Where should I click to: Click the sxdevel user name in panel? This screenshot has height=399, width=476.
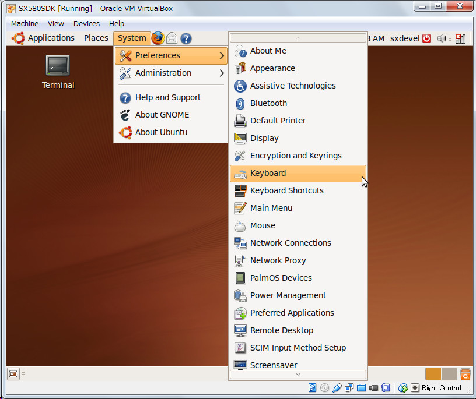tap(405, 38)
